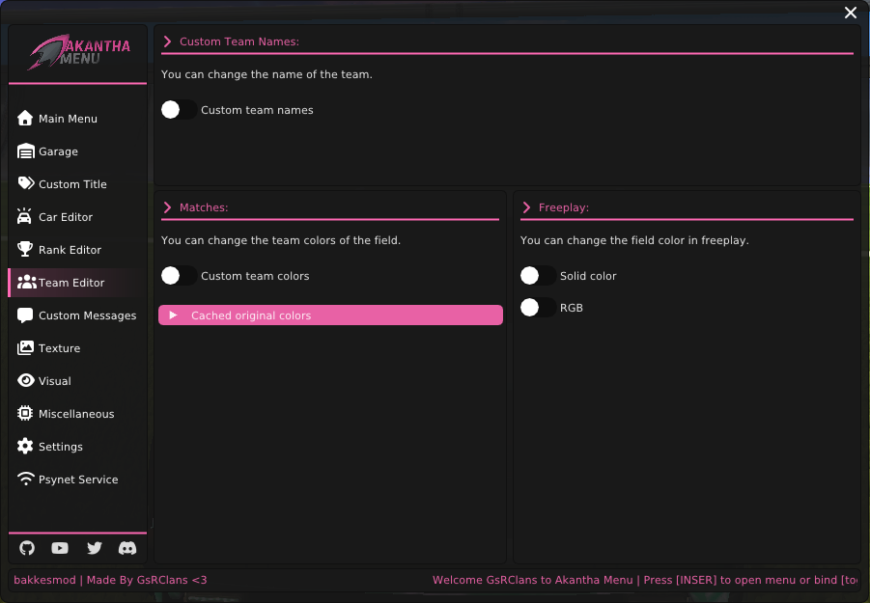The width and height of the screenshot is (870, 603).
Task: Enable the Custom team names toggle
Action: (x=179, y=110)
